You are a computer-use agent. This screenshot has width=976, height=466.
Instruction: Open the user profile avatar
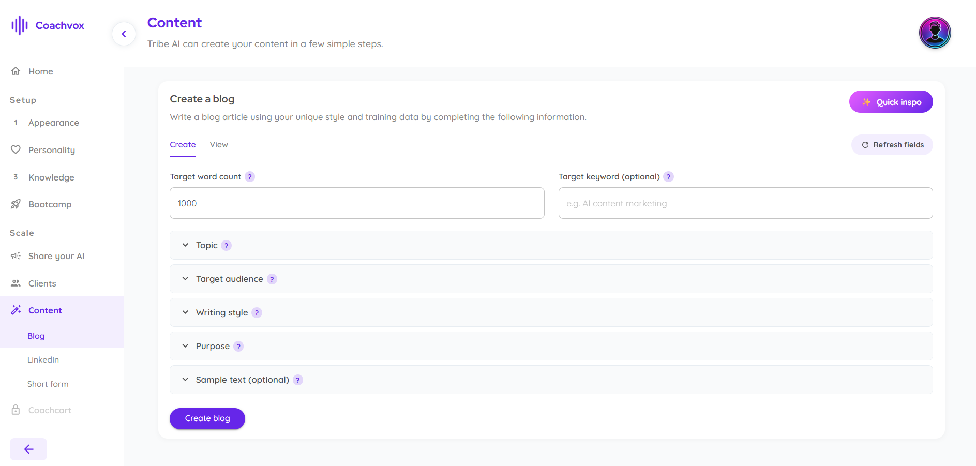click(x=935, y=33)
